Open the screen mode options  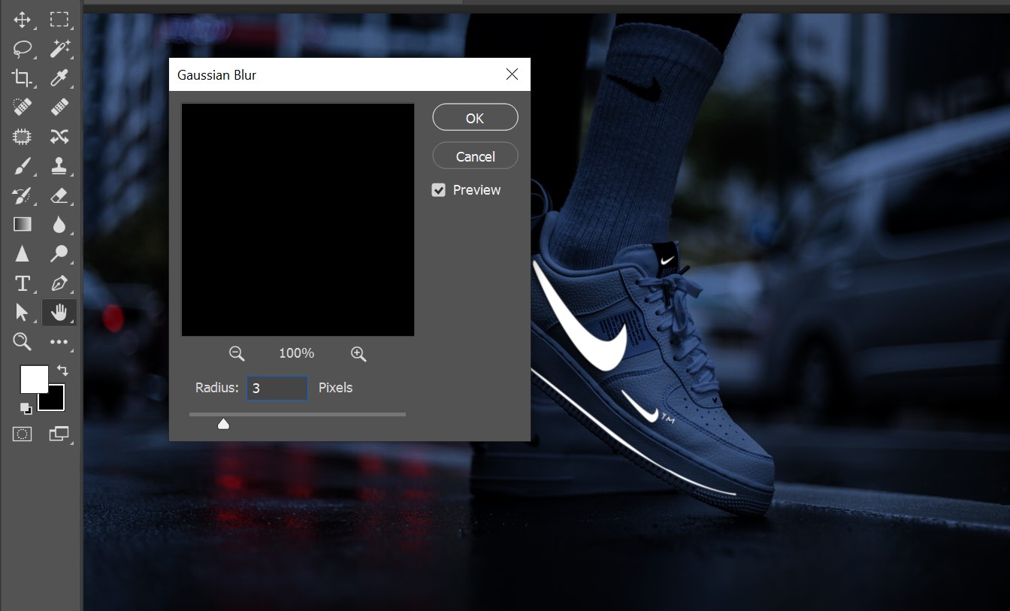point(59,434)
